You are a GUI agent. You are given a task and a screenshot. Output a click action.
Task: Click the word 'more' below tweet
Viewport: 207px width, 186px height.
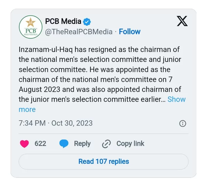tap(27, 109)
